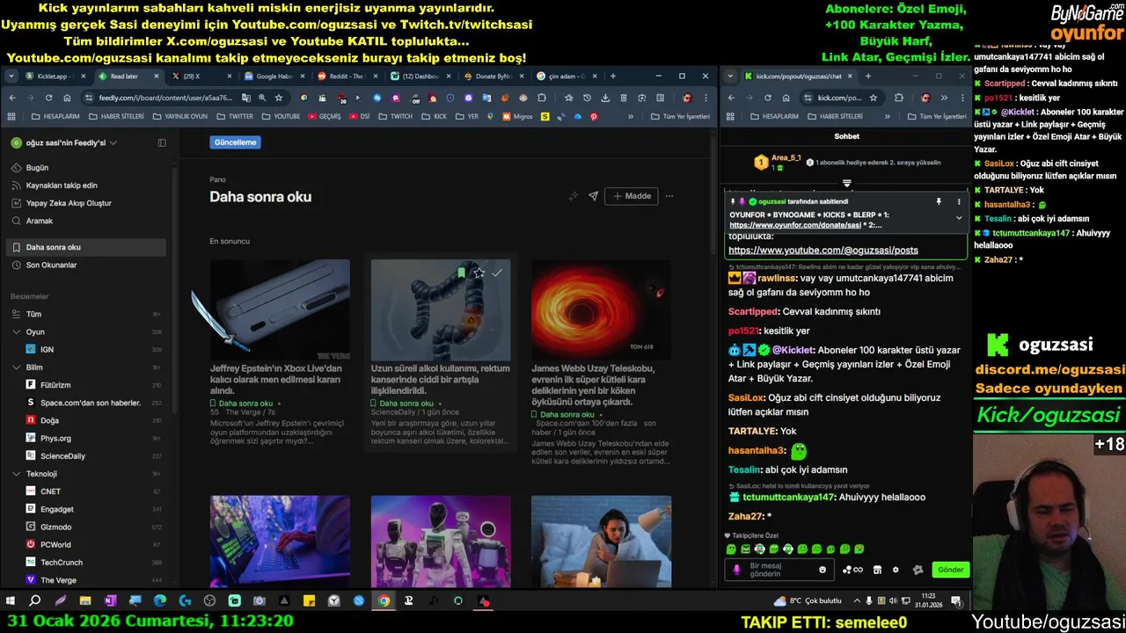Send chat message with Gönder button
The image size is (1126, 633).
click(951, 570)
